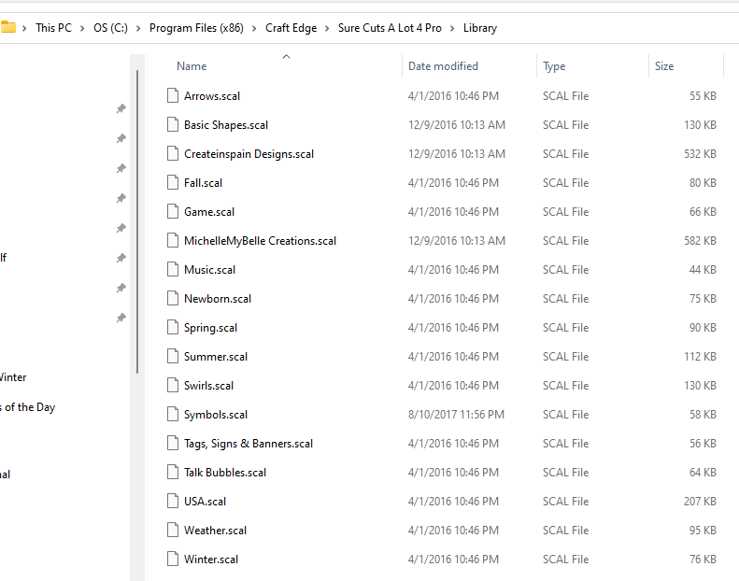This screenshot has height=581, width=739.
Task: Click the Createinspain Designs.scal file icon
Action: (x=173, y=153)
